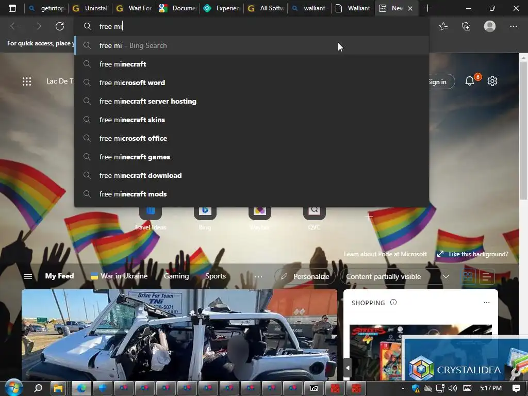Select the 'free minecraft' suggestion
The image size is (528, 396).
tap(252, 64)
